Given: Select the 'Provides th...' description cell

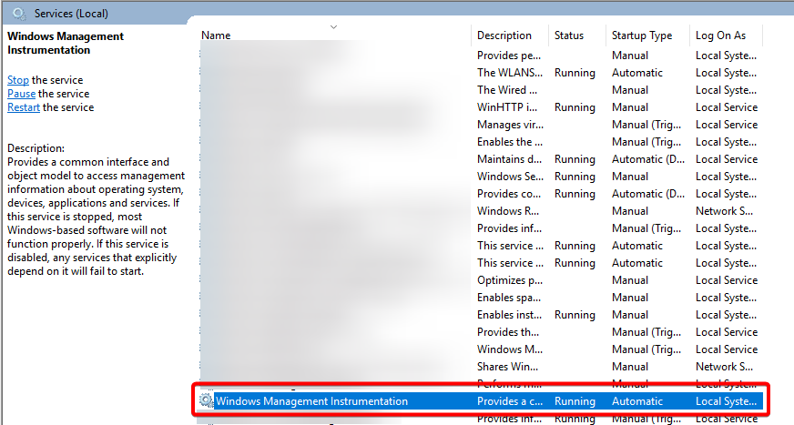Looking at the screenshot, I should coord(508,332).
